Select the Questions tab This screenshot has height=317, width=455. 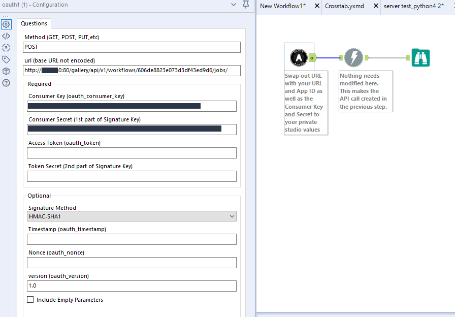coord(34,23)
